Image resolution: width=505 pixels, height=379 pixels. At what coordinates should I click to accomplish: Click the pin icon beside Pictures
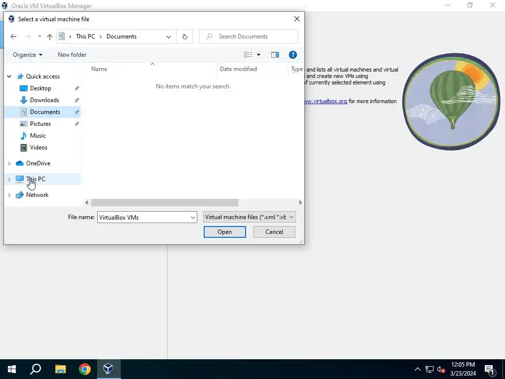pos(76,124)
